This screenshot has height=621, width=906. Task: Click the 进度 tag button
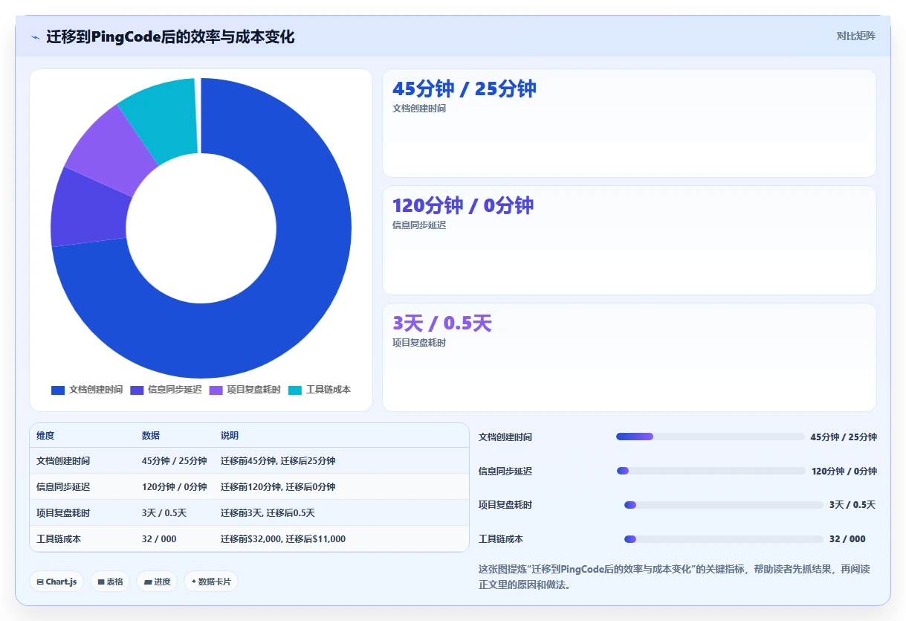(x=157, y=582)
